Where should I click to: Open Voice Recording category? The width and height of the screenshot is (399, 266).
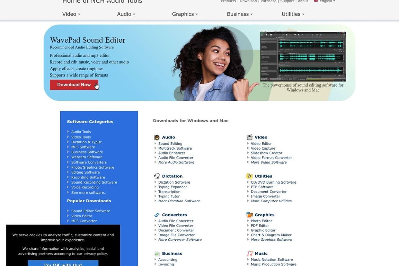coord(85,187)
